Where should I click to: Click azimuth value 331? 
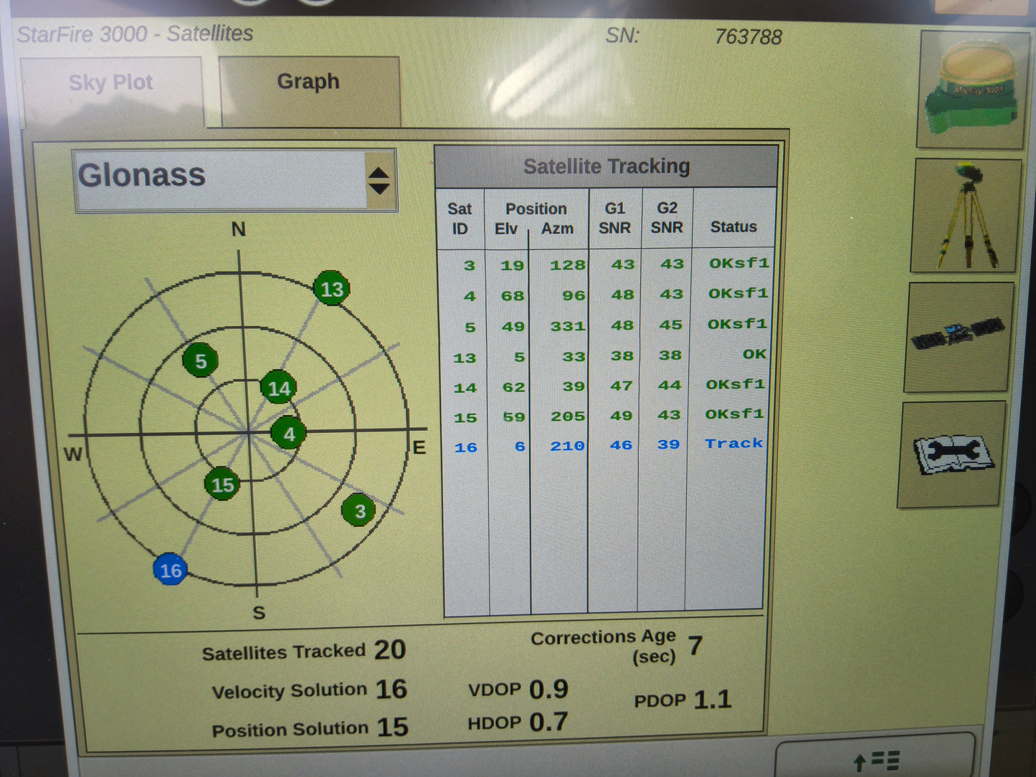568,326
